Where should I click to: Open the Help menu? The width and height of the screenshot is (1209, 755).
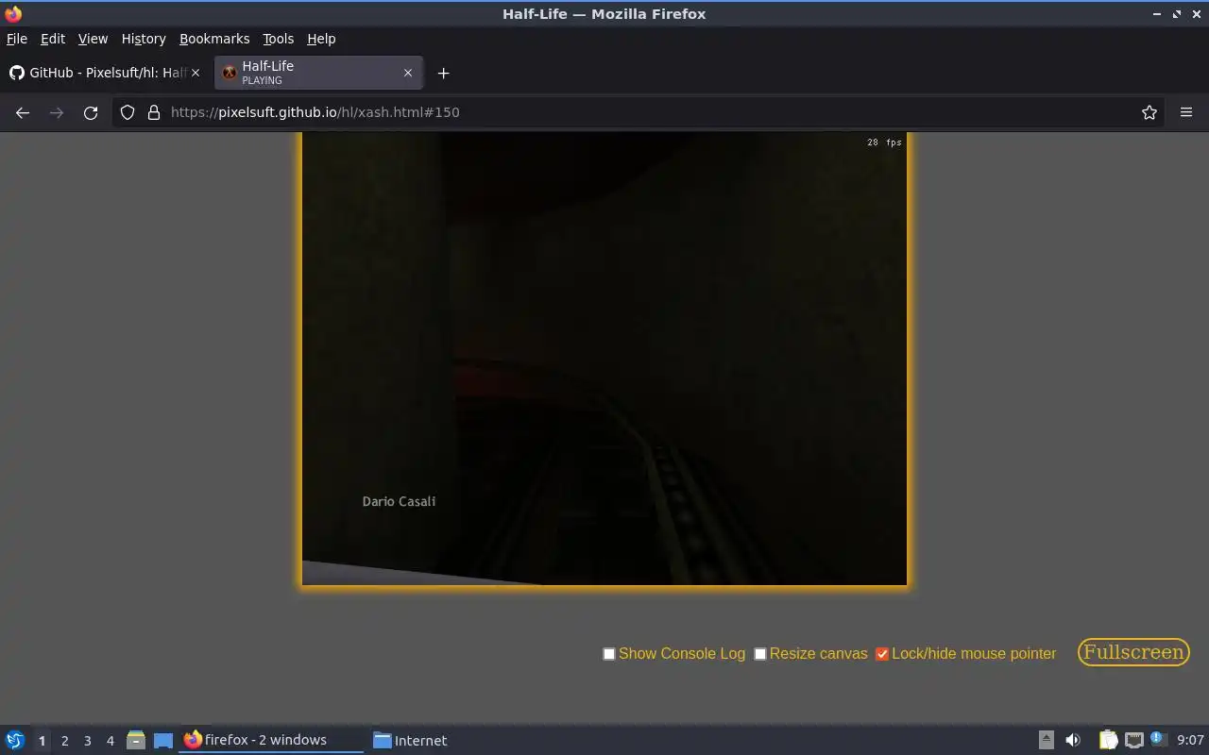[x=321, y=39]
